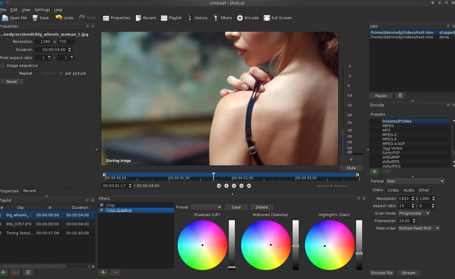Switch to the Codec tab
Viewport: 455px width, 279px height.
(x=393, y=190)
